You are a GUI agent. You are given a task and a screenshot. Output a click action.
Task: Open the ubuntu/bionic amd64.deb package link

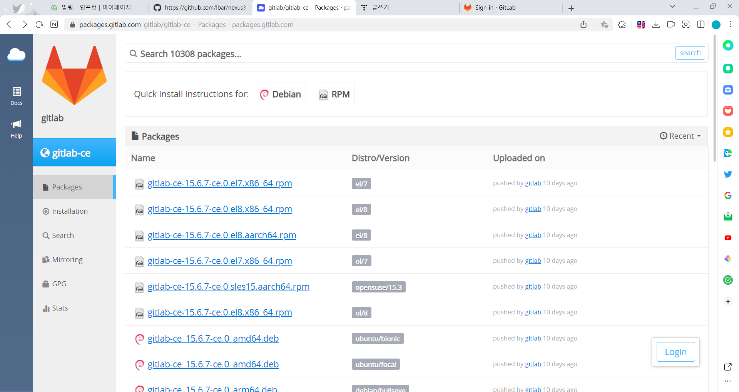click(x=213, y=339)
